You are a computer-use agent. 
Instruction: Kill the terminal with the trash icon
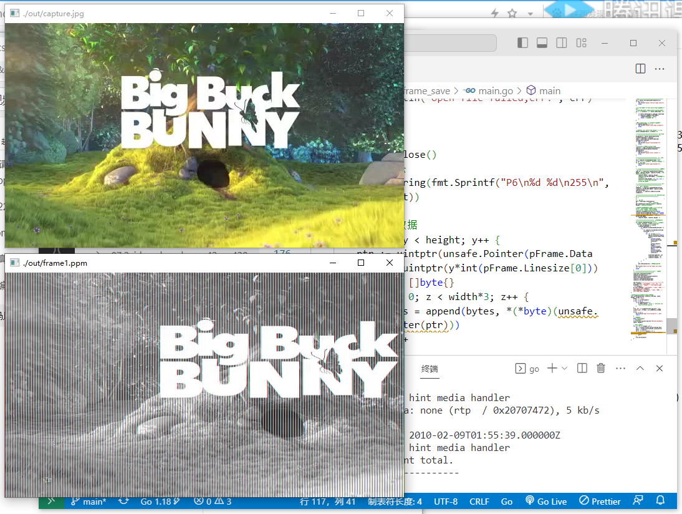point(601,368)
